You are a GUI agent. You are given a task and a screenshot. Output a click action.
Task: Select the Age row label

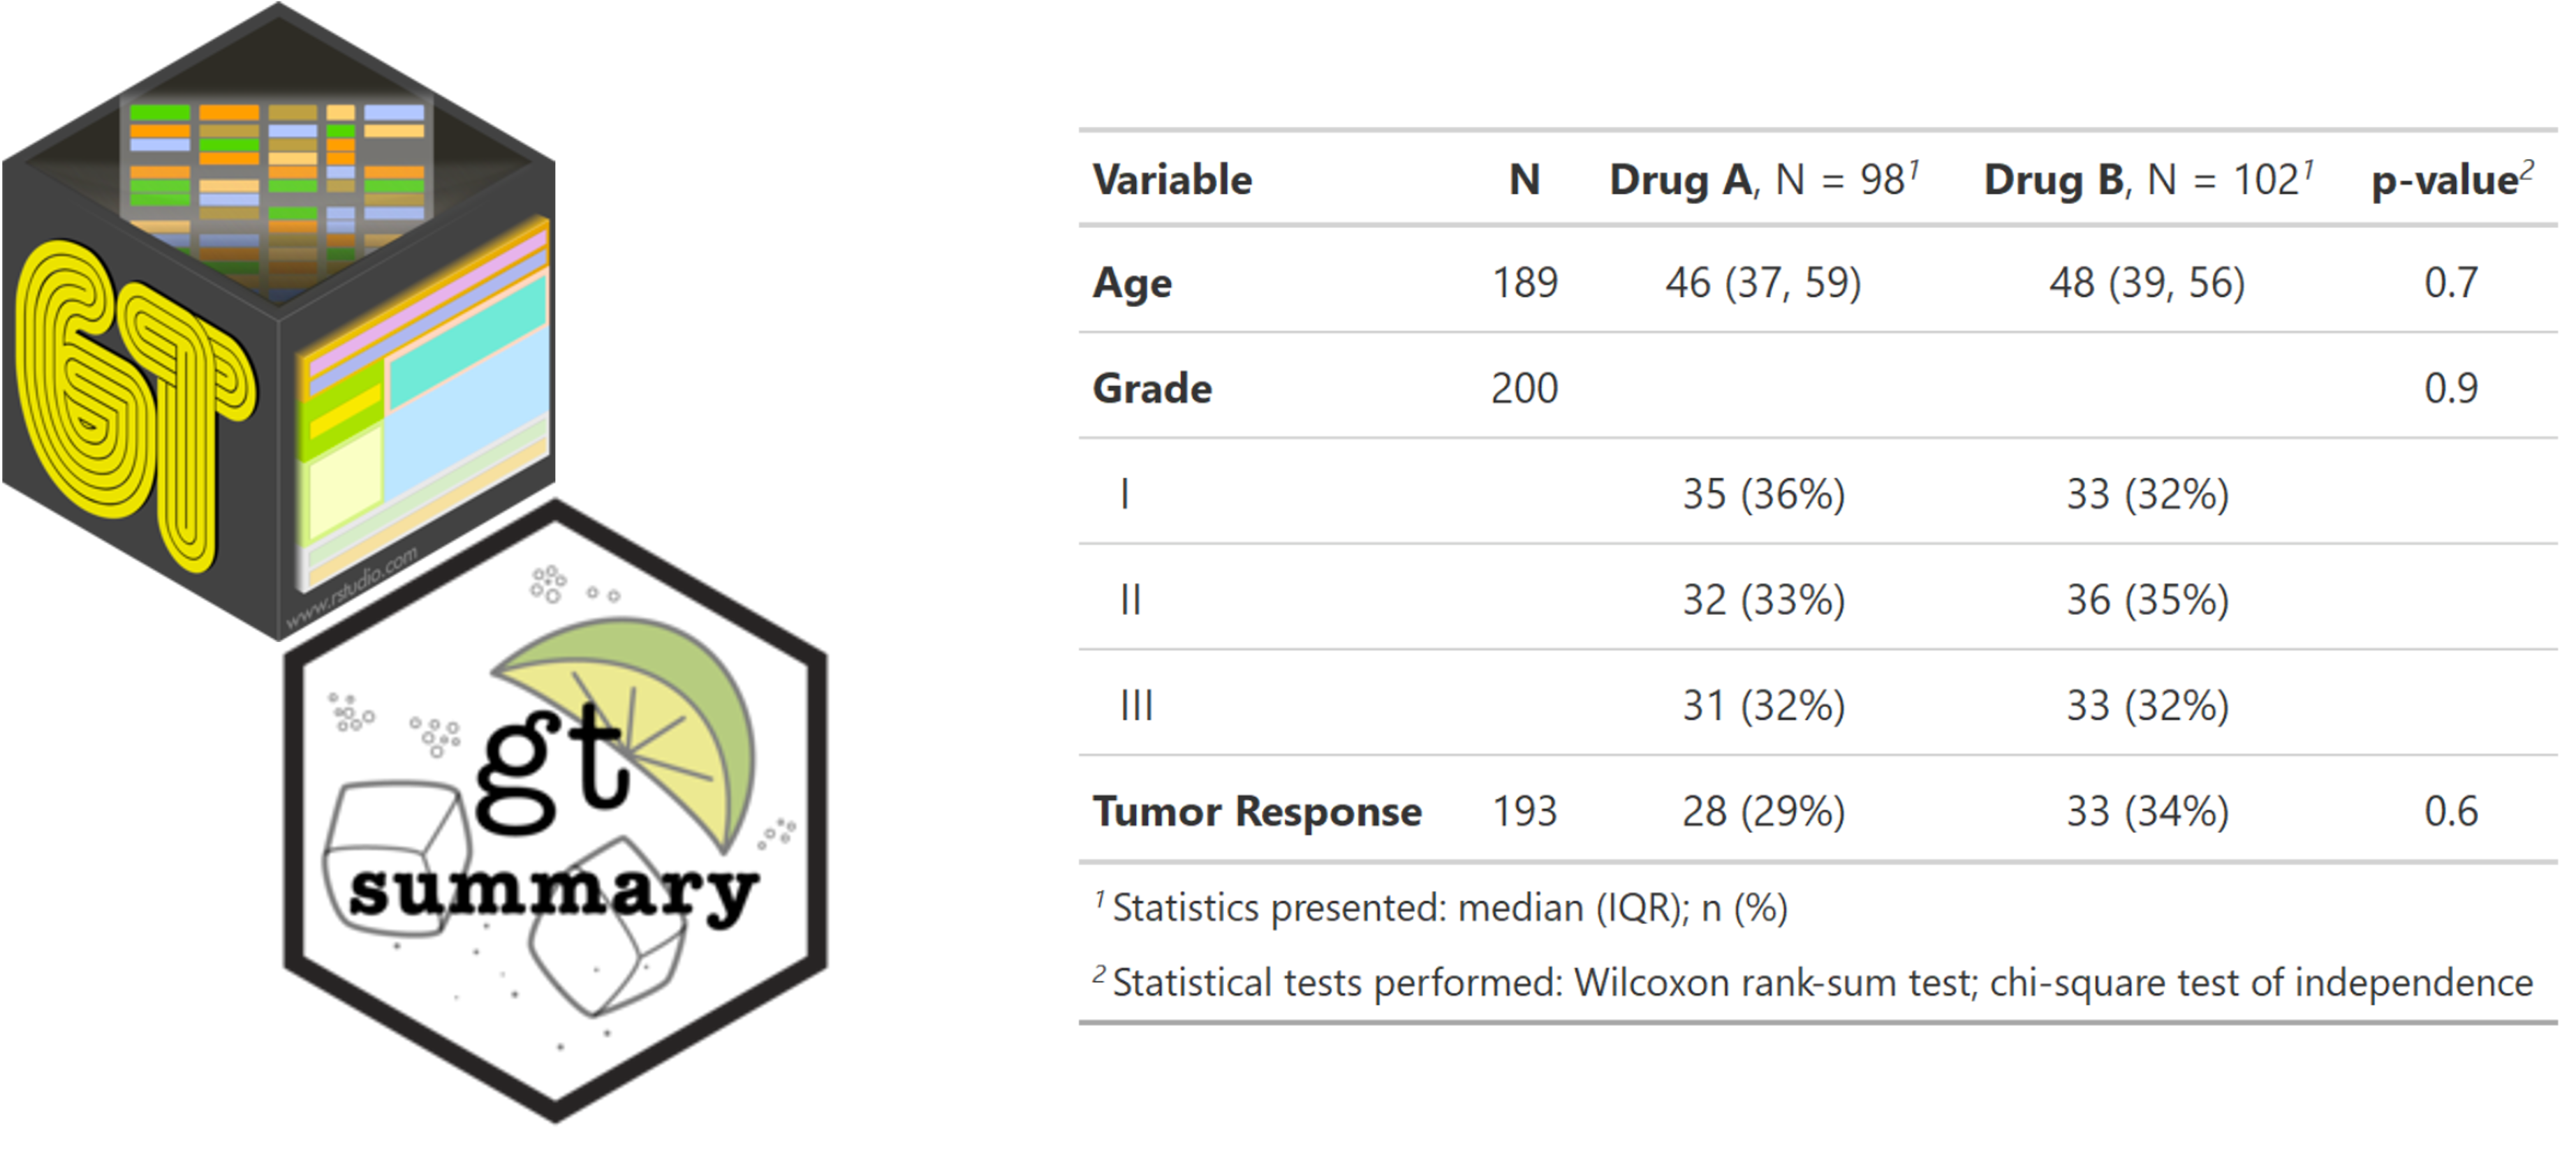coord(1132,283)
